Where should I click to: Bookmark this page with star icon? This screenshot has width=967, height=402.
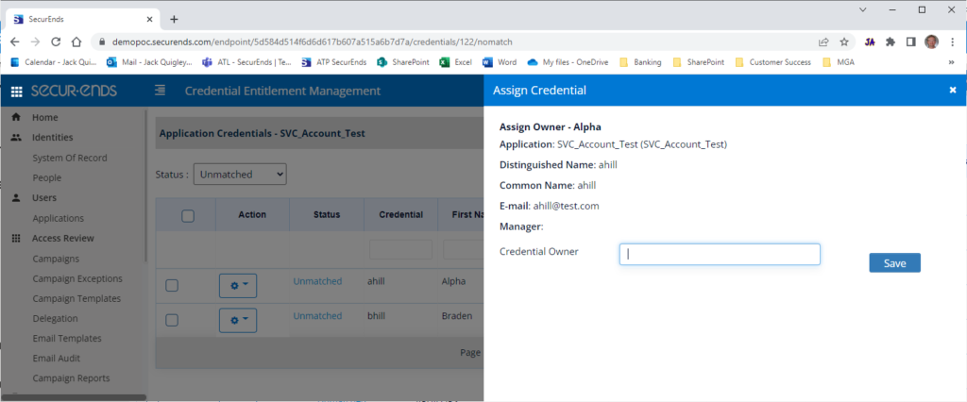point(844,42)
